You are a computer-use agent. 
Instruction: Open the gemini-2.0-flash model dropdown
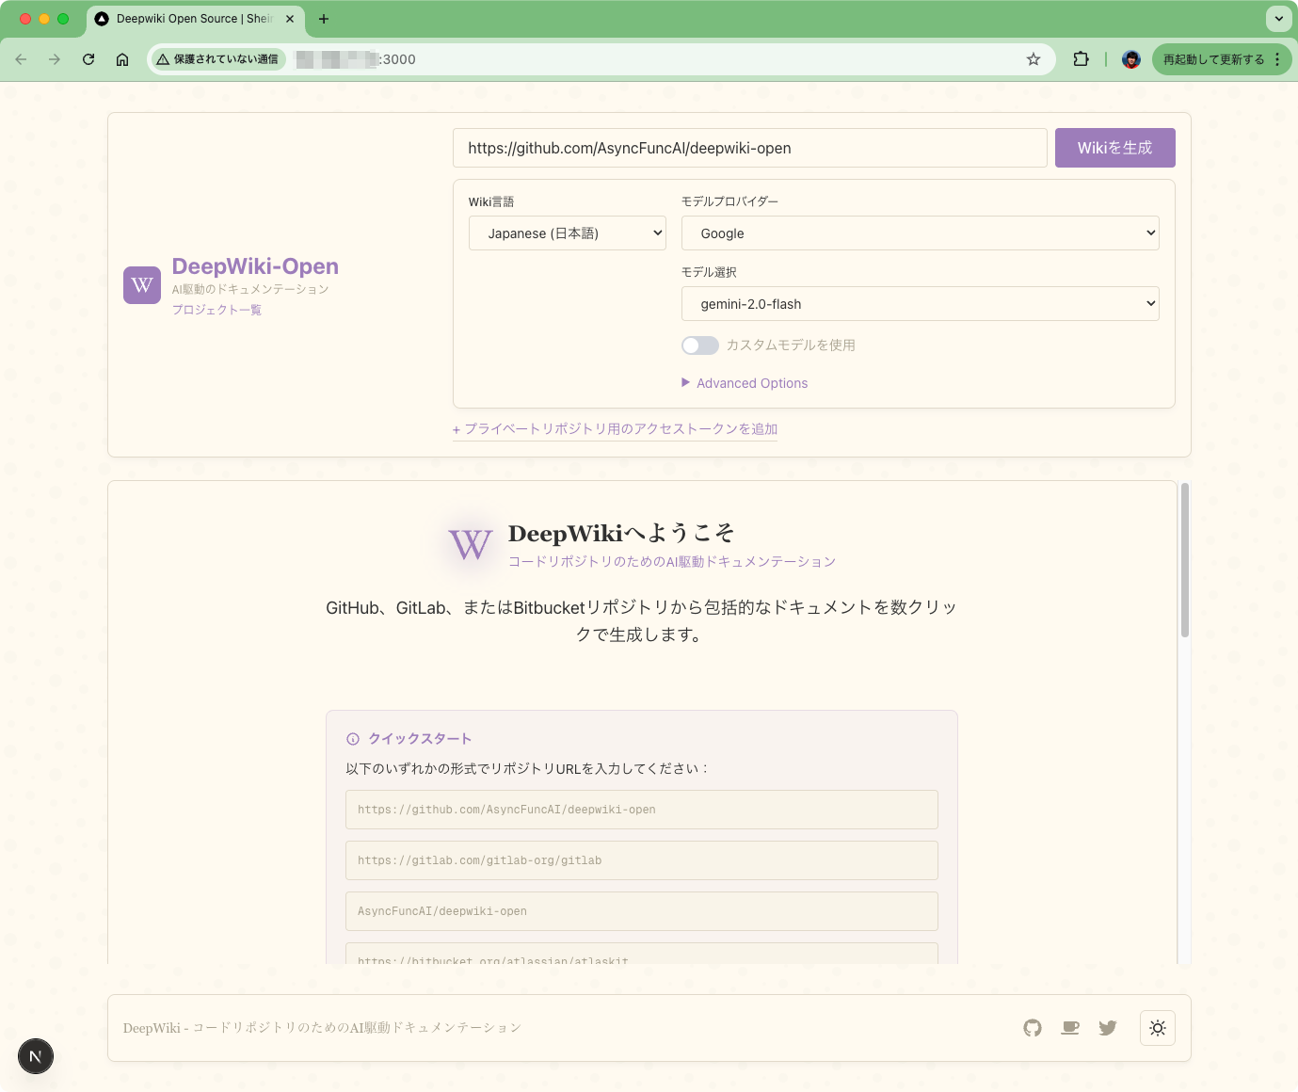pos(920,304)
